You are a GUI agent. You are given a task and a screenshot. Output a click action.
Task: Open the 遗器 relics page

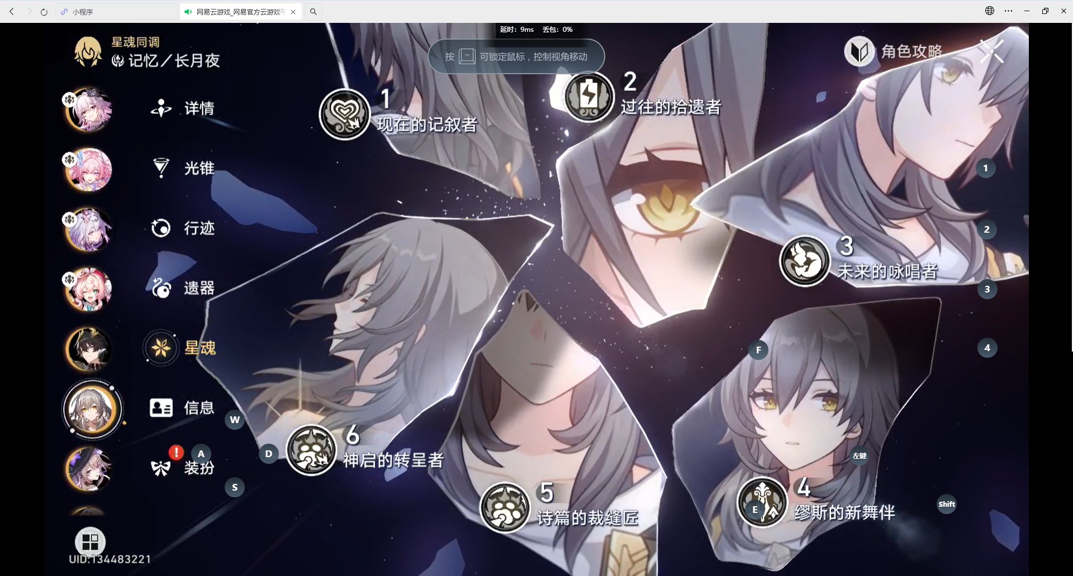tap(183, 288)
